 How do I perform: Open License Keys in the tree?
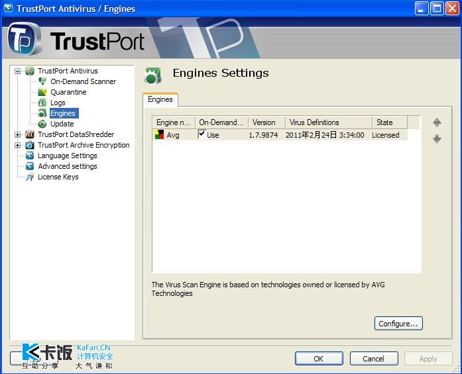(58, 177)
